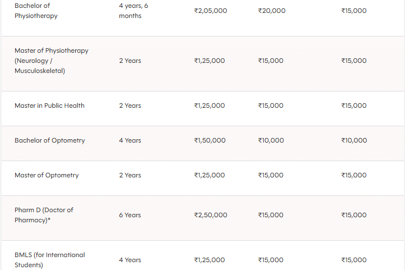This screenshot has height=270, width=405.
Task: Click the ₹2,05,000 fee amount
Action: [x=210, y=11]
